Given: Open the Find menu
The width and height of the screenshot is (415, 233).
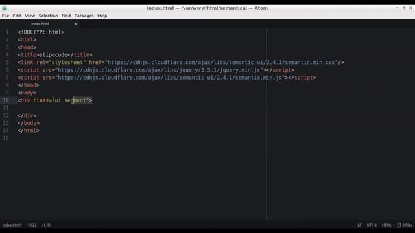Looking at the screenshot, I should coord(66,16).
